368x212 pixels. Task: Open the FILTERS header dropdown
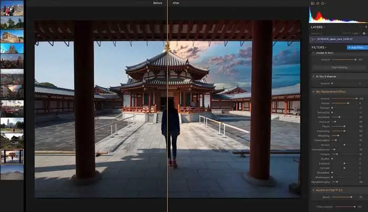pyautogui.click(x=319, y=47)
